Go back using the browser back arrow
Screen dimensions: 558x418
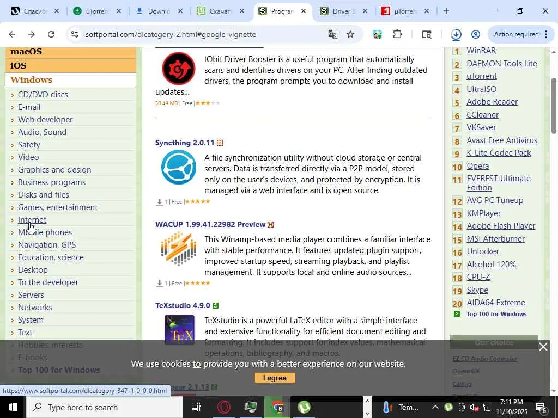(12, 34)
